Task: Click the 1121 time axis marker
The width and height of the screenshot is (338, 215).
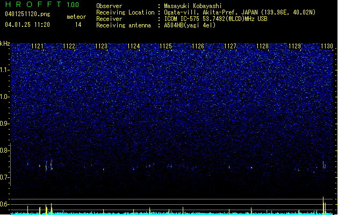Action: [x=37, y=46]
